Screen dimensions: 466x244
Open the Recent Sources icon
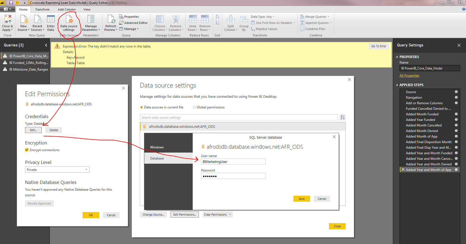pyautogui.click(x=37, y=19)
